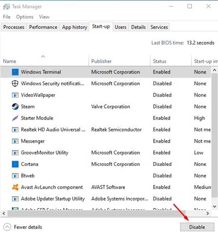The width and height of the screenshot is (218, 237).
Task: Switch to the Performance tab
Action: 43,27
